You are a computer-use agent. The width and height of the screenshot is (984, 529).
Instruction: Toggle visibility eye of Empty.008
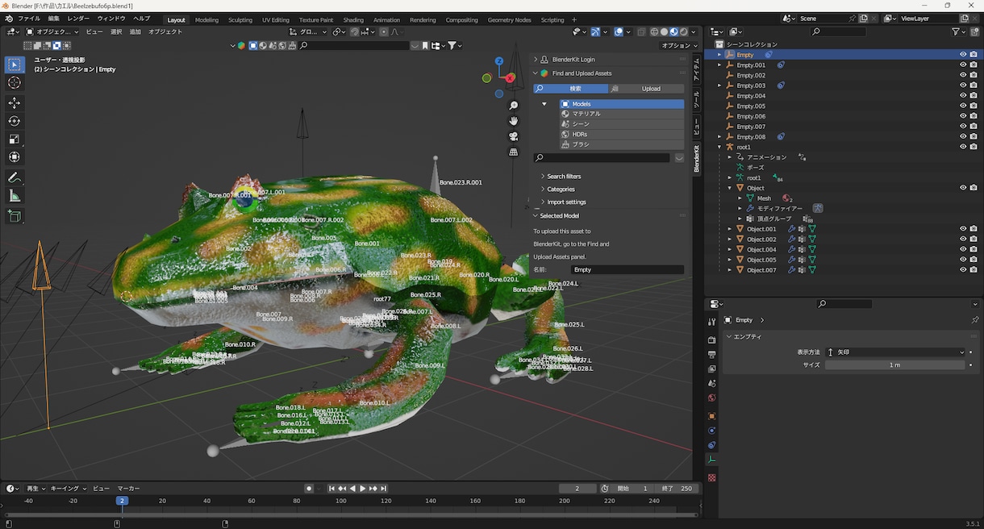[x=963, y=137]
